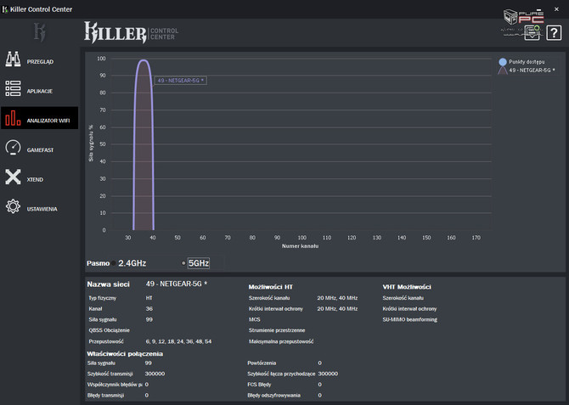Click the Maksymalna przepustowość label
The image size is (569, 405).
click(281, 341)
